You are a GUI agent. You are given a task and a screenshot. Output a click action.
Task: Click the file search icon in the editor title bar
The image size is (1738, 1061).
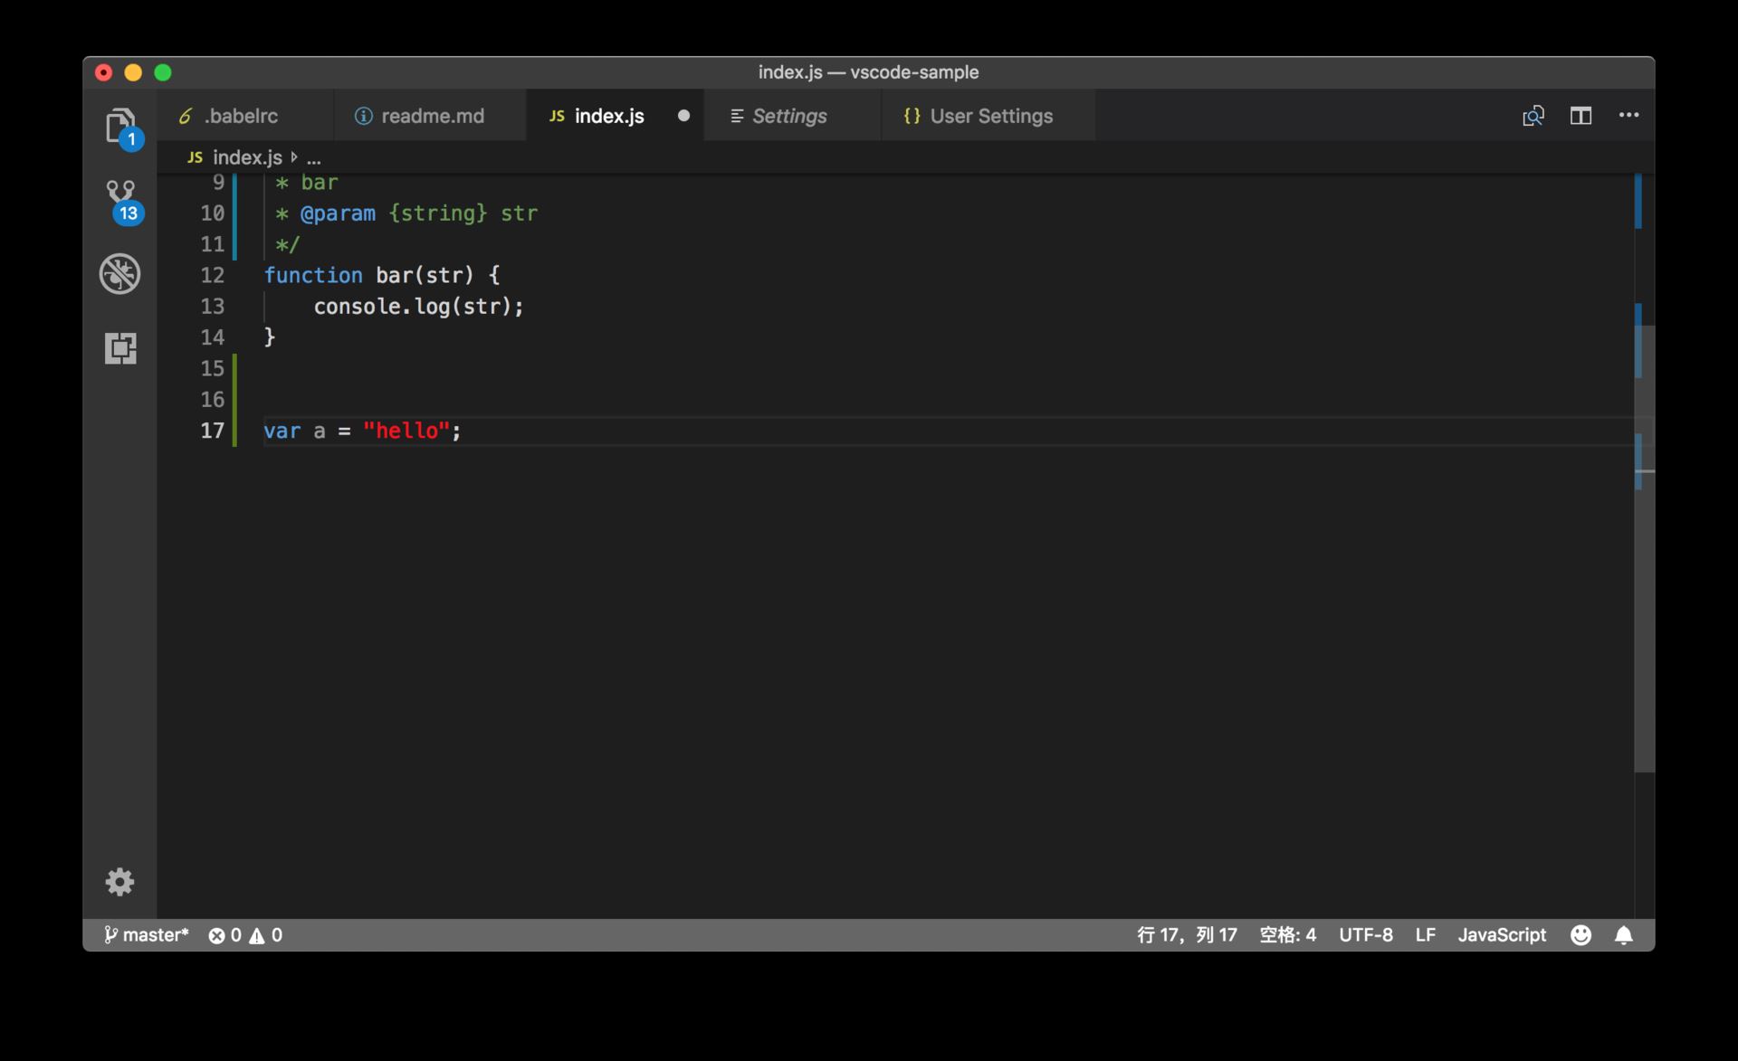tap(1534, 116)
